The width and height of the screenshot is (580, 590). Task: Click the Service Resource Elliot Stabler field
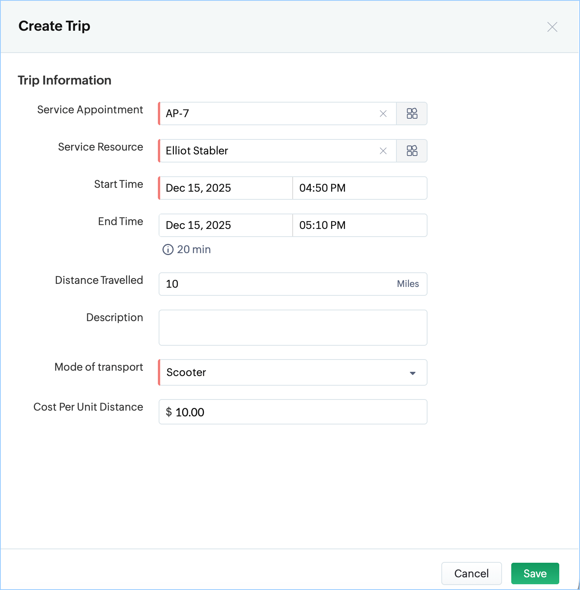[269, 151]
